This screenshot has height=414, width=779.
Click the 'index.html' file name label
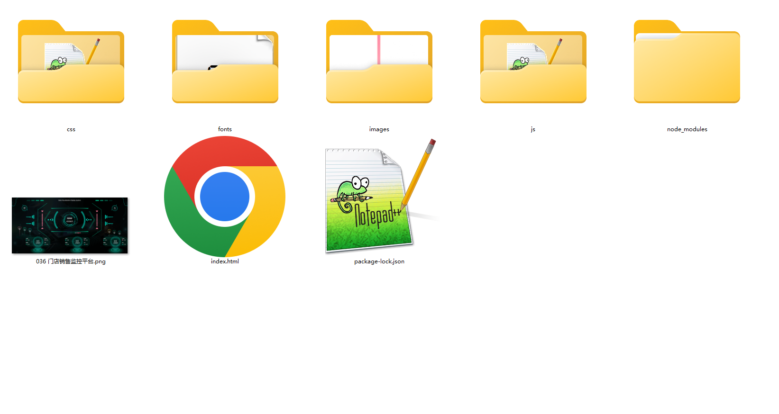(x=225, y=261)
